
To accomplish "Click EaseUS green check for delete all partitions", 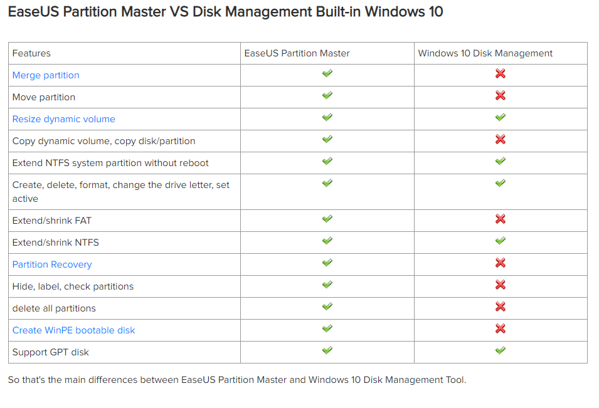I will click(327, 306).
